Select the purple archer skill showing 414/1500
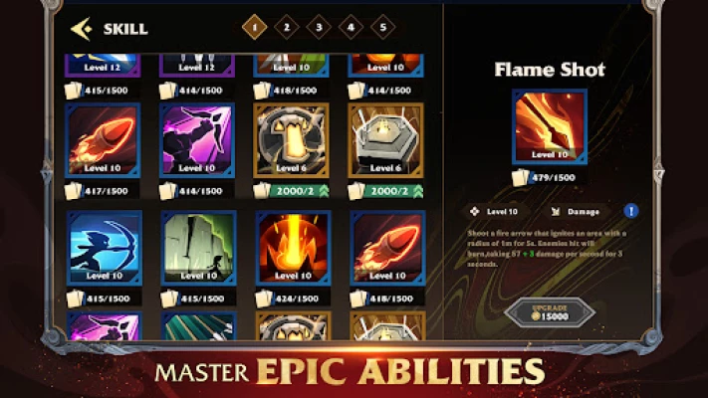Image resolution: width=708 pixels, height=398 pixels. pos(197,140)
